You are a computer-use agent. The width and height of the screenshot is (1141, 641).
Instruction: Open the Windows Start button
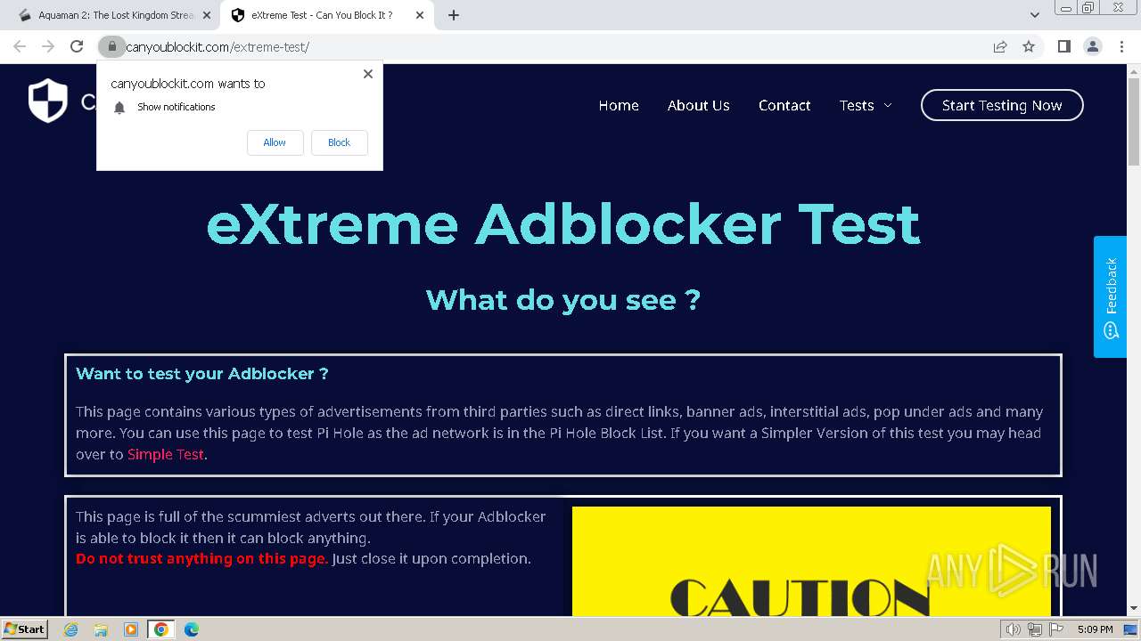pyautogui.click(x=24, y=629)
